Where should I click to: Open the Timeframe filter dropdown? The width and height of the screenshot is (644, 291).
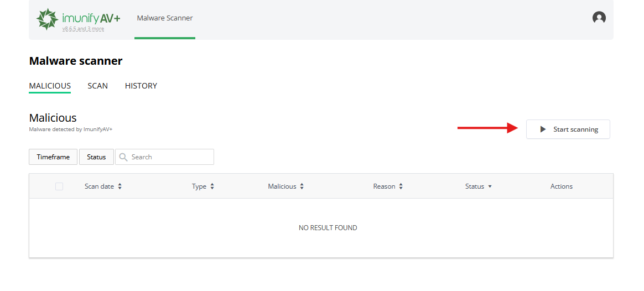coord(53,157)
